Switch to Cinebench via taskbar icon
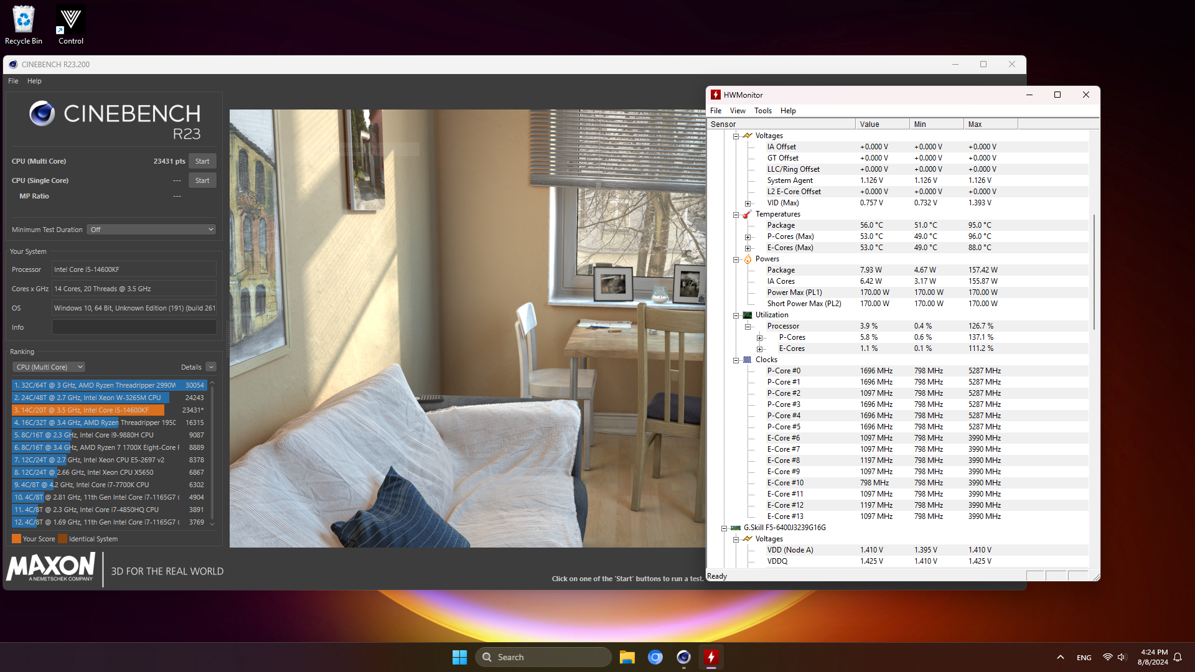The image size is (1195, 672). tap(683, 657)
